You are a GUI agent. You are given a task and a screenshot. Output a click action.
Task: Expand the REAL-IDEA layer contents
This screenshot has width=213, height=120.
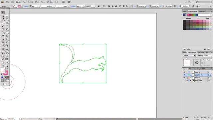[190, 81]
